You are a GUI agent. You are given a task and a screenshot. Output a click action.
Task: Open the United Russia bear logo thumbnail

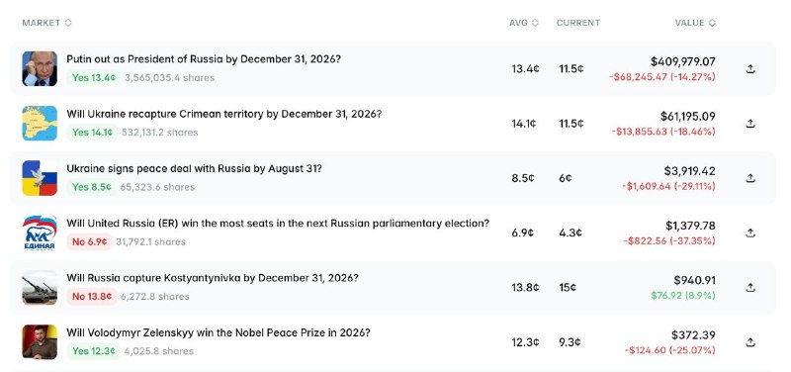(40, 232)
